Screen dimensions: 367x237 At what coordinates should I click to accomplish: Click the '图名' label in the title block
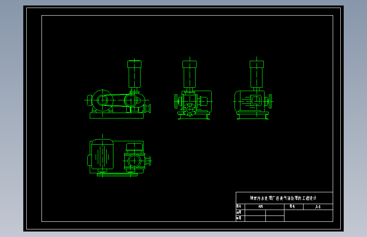pyautogui.click(x=239, y=207)
